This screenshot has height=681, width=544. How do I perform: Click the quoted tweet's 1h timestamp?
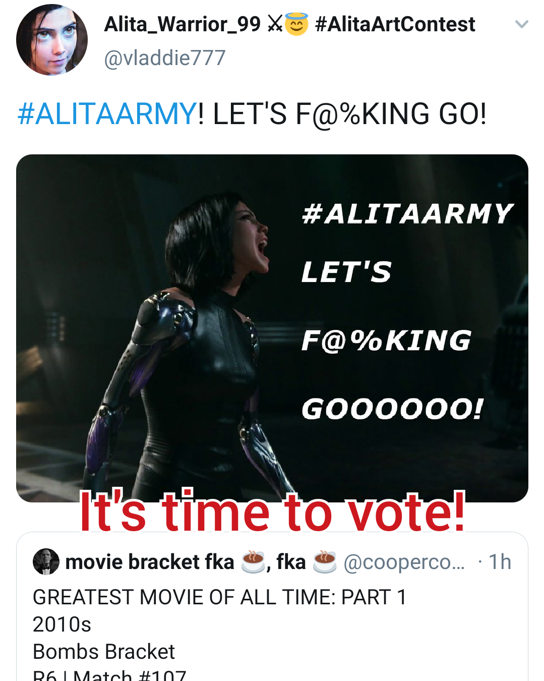(500, 562)
